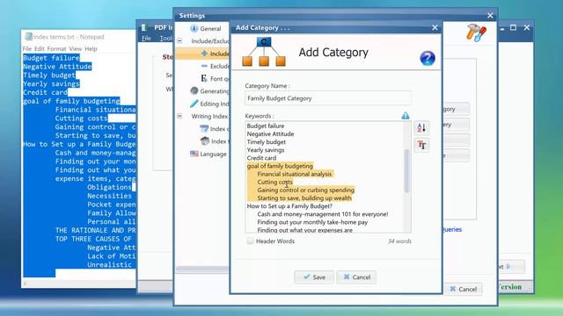Select 'Cash and money-management 101 for everyone!' keyword
The image size is (563, 316).
[x=323, y=214]
